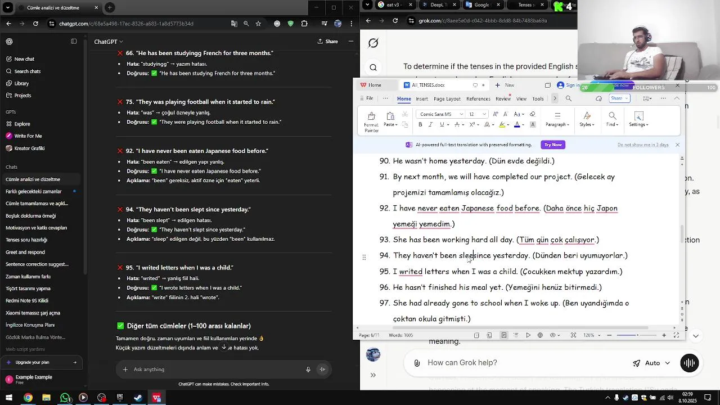Click Do not show me in 3 days

pyautogui.click(x=643, y=145)
